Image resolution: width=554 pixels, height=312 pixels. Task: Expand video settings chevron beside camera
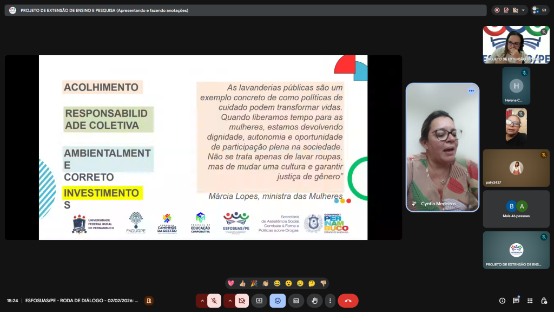point(230,301)
